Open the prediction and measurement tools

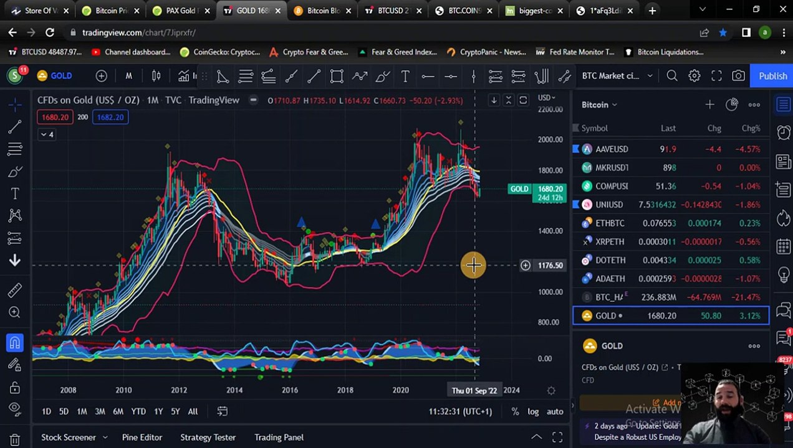[x=15, y=238]
